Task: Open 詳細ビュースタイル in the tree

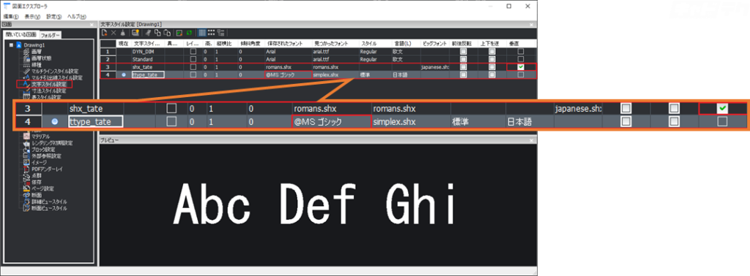Action: [49, 202]
